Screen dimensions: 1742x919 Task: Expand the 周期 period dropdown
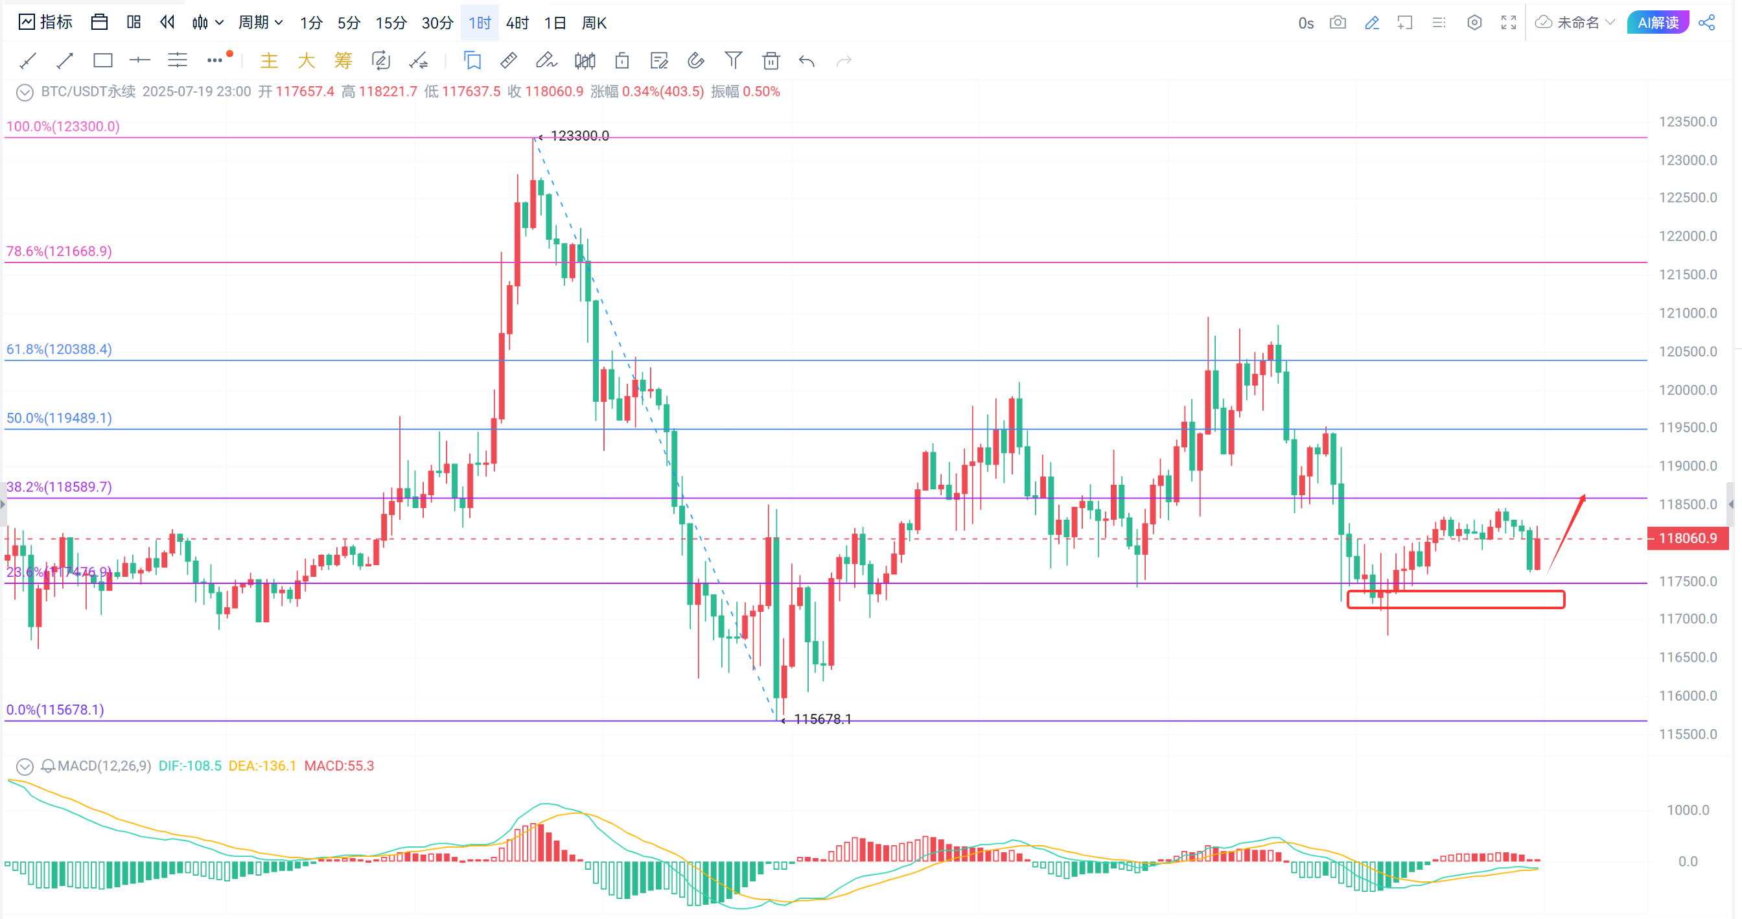point(261,23)
